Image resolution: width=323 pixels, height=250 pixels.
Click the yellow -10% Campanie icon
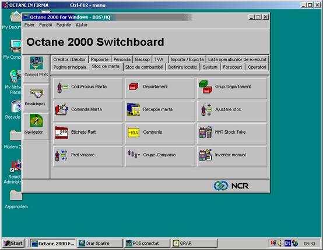134,133
